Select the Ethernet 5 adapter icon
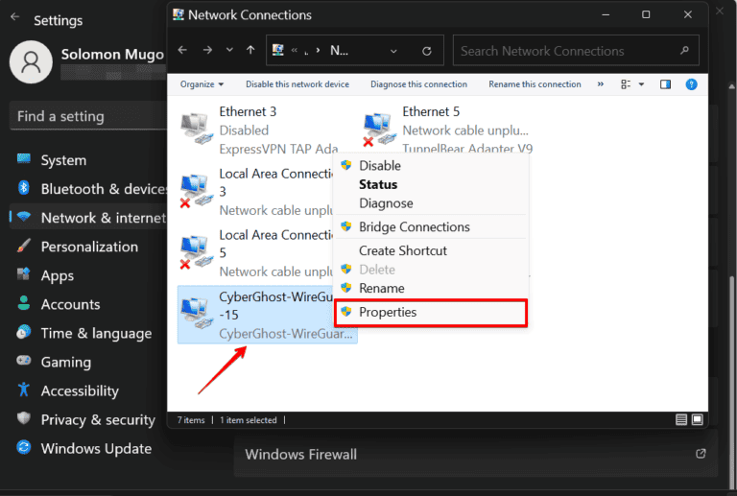 tap(381, 129)
